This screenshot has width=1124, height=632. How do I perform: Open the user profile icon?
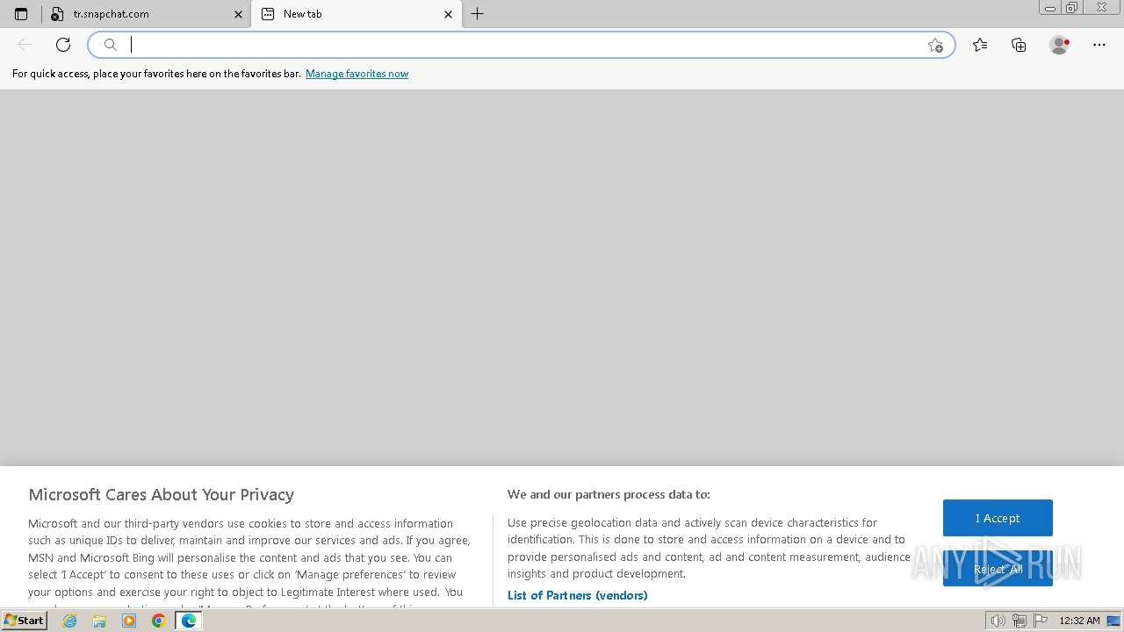pos(1059,45)
